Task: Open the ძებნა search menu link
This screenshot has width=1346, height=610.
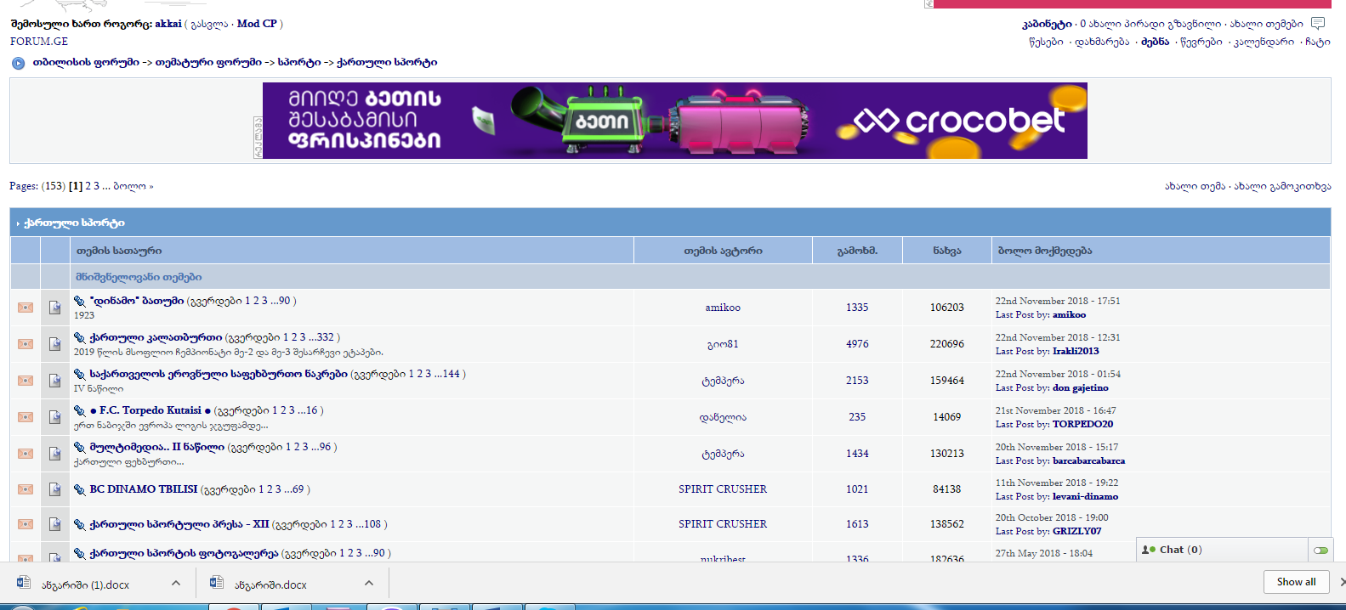Action: pyautogui.click(x=1155, y=42)
